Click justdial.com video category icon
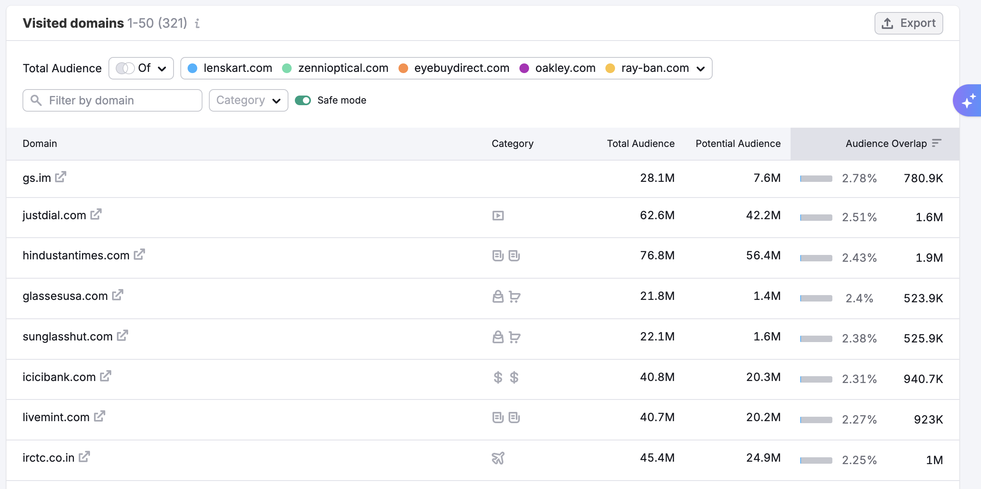 498,216
